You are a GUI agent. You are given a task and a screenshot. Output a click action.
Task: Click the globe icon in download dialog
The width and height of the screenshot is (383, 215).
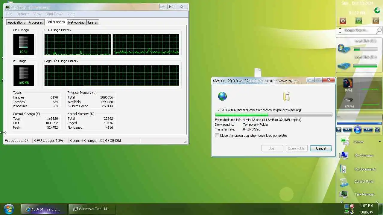coord(222,96)
